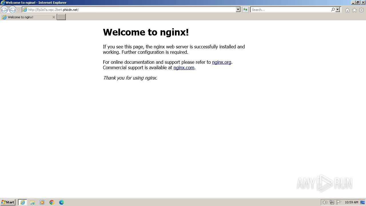Click Internet Explorer taskbar icon

[x=23, y=202]
